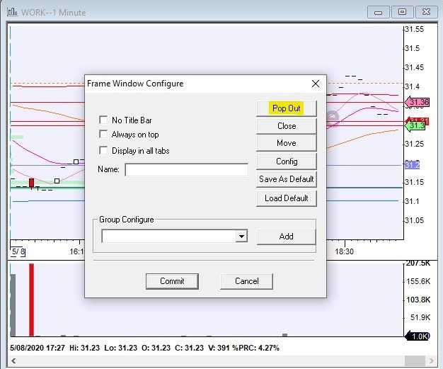Click the Save As Default button
The image size is (443, 369).
(x=286, y=179)
